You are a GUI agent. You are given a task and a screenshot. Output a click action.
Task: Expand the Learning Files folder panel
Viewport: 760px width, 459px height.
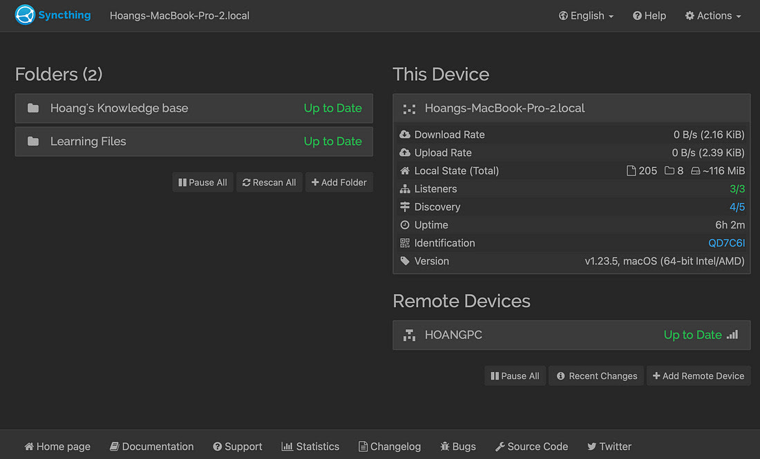coord(194,141)
